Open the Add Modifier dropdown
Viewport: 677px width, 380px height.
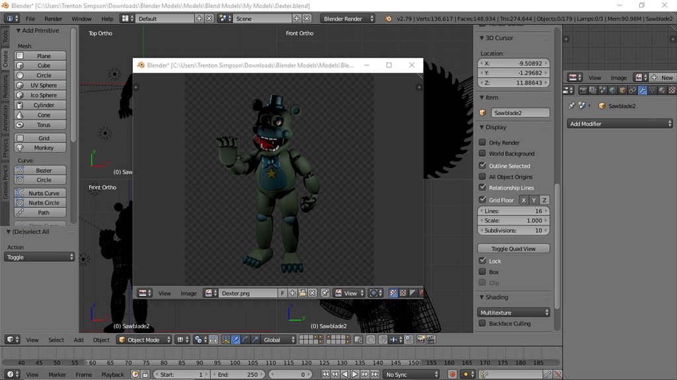coord(619,124)
